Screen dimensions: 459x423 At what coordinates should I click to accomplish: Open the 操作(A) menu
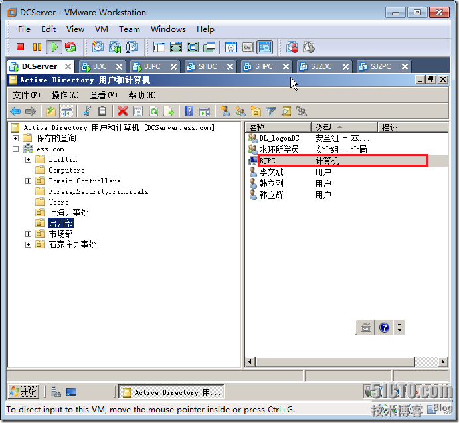pos(65,95)
